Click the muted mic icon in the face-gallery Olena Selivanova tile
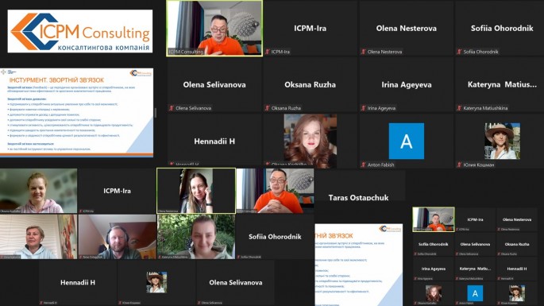 (x=199, y=303)
